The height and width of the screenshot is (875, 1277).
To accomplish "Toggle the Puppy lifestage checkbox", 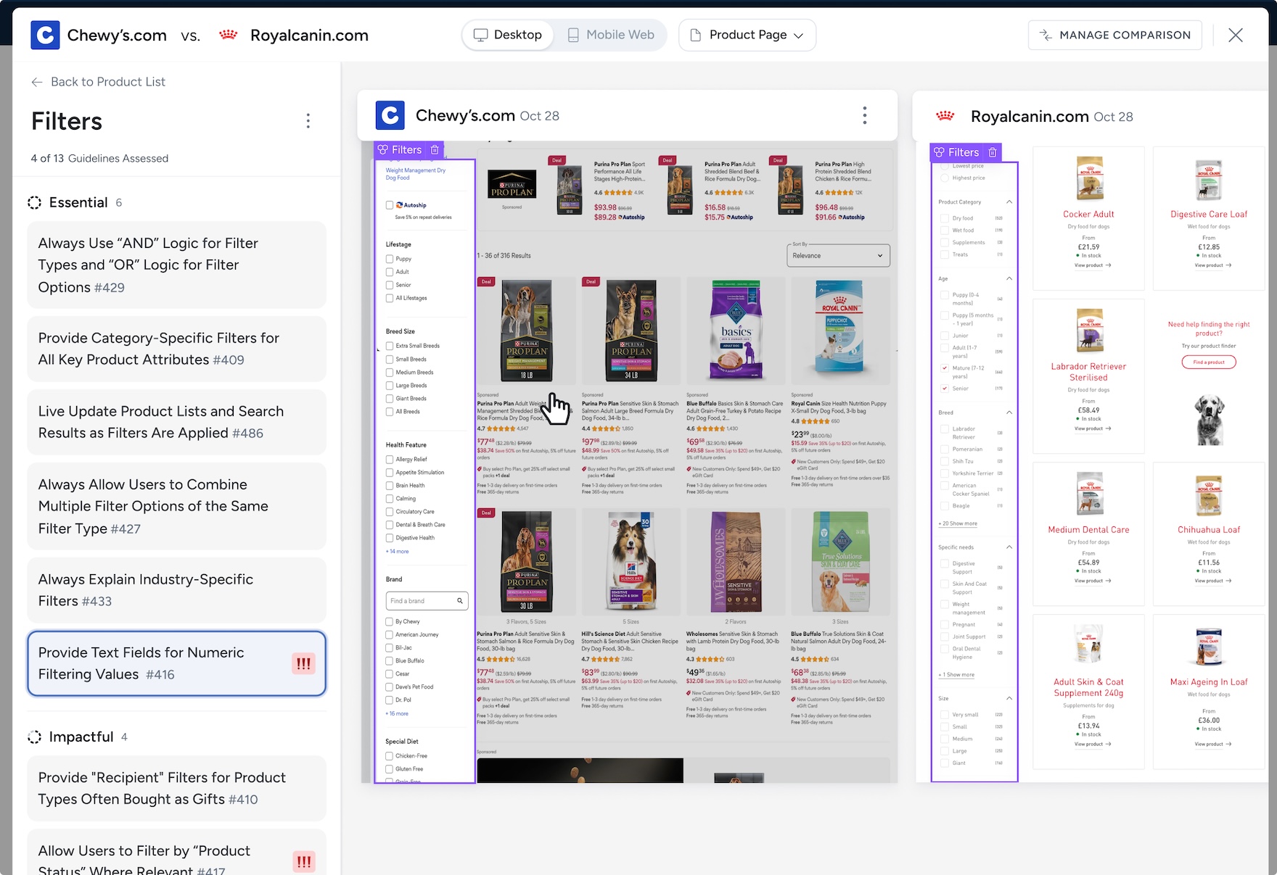I will pos(390,259).
